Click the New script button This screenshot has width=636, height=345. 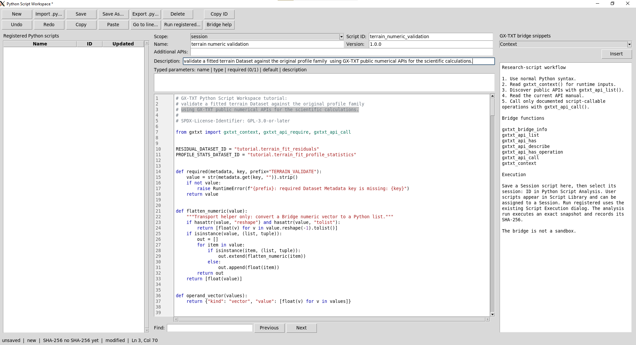[17, 14]
